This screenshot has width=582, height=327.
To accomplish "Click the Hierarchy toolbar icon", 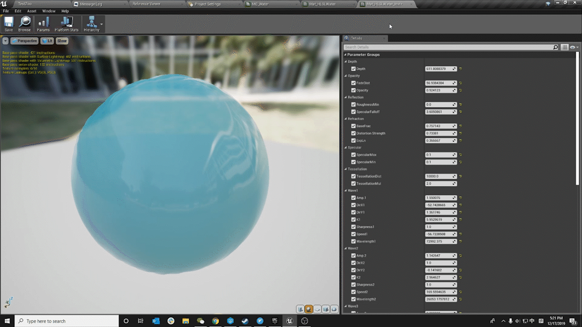I will coord(91,24).
